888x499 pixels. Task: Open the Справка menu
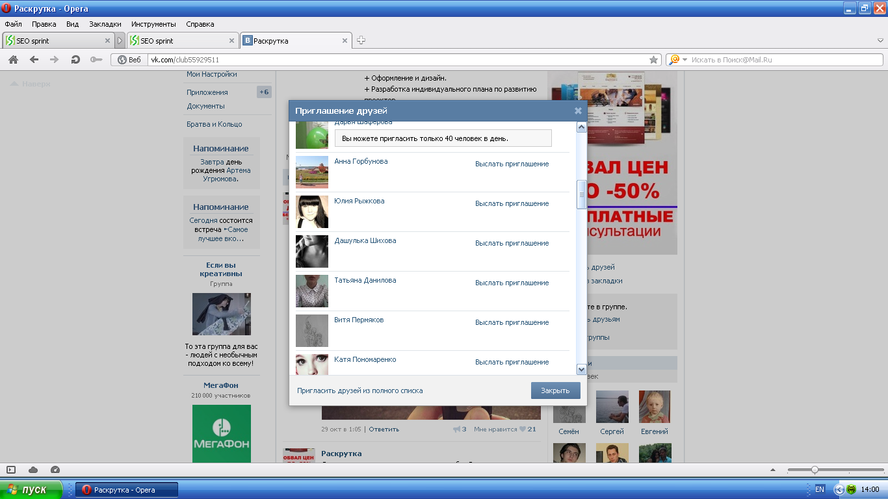click(x=200, y=24)
